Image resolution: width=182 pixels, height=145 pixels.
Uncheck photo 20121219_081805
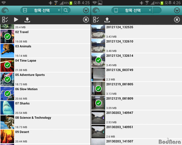[x=98, y=89]
